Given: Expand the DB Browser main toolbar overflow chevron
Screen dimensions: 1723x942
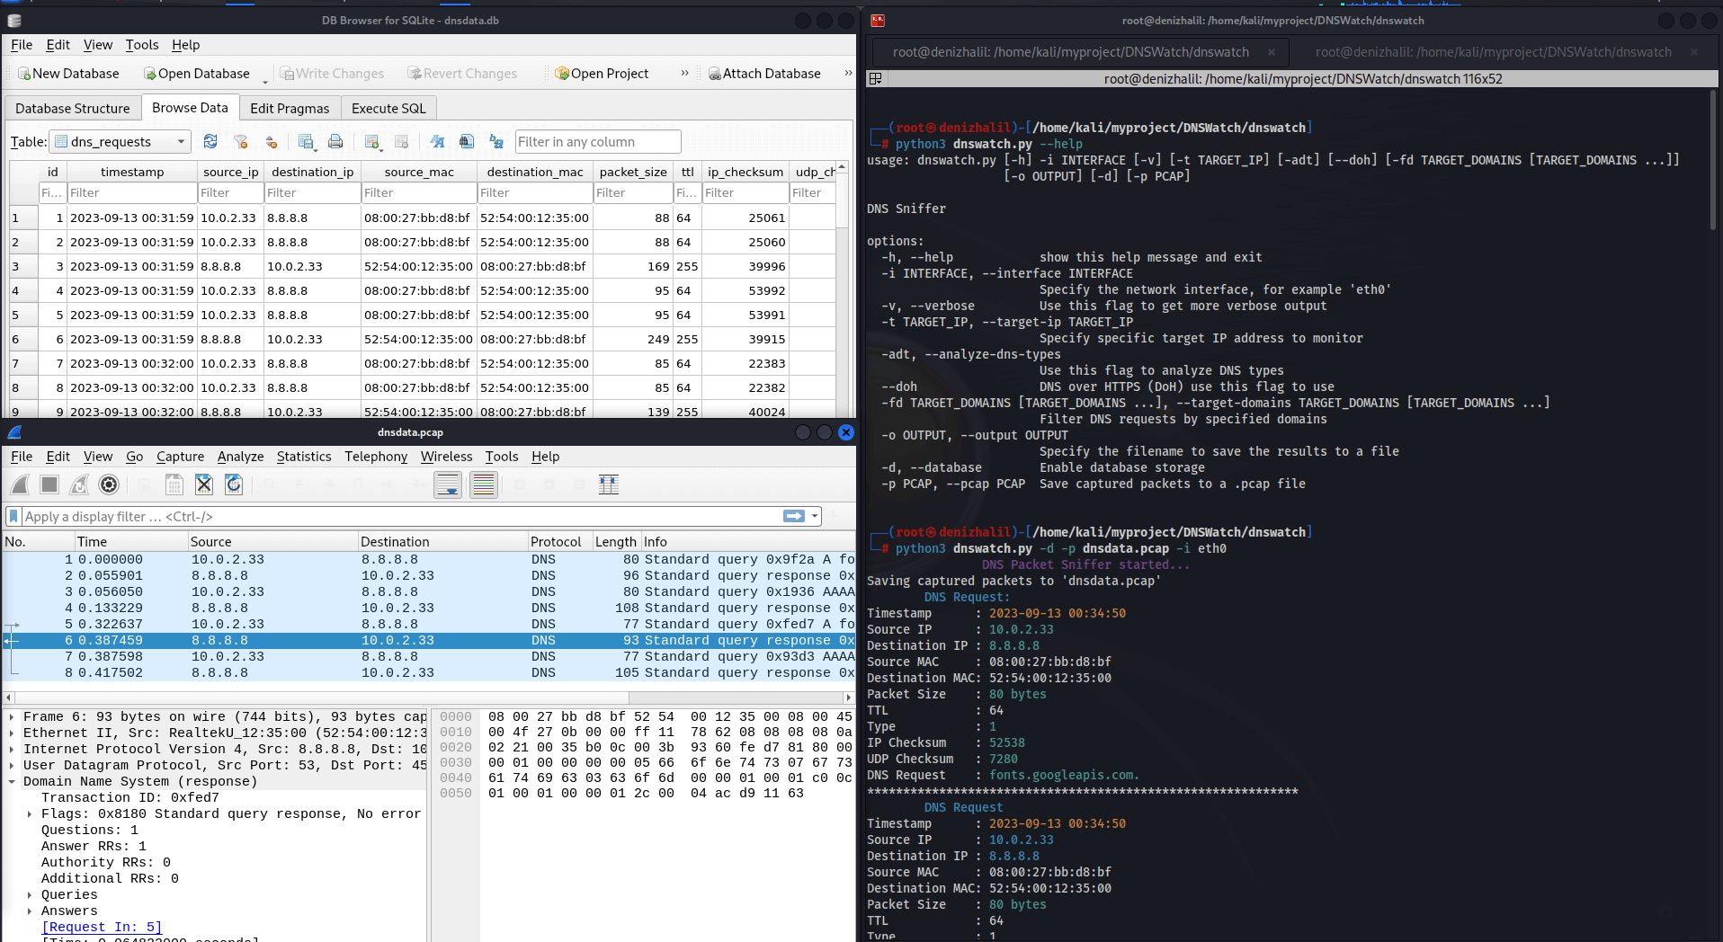Looking at the screenshot, I should tap(685, 73).
